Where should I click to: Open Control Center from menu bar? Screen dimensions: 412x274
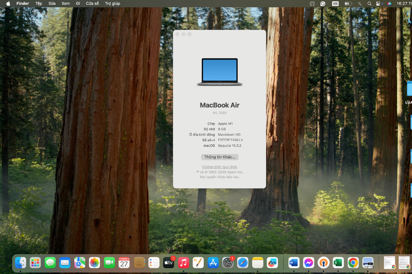click(x=378, y=4)
